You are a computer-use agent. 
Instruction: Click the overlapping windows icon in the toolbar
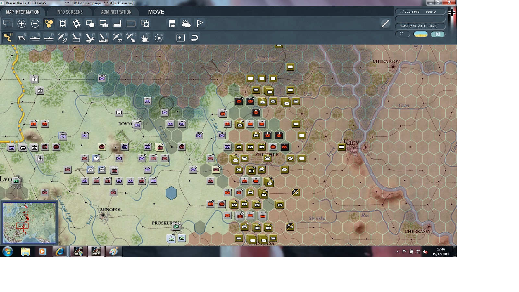coord(8,24)
